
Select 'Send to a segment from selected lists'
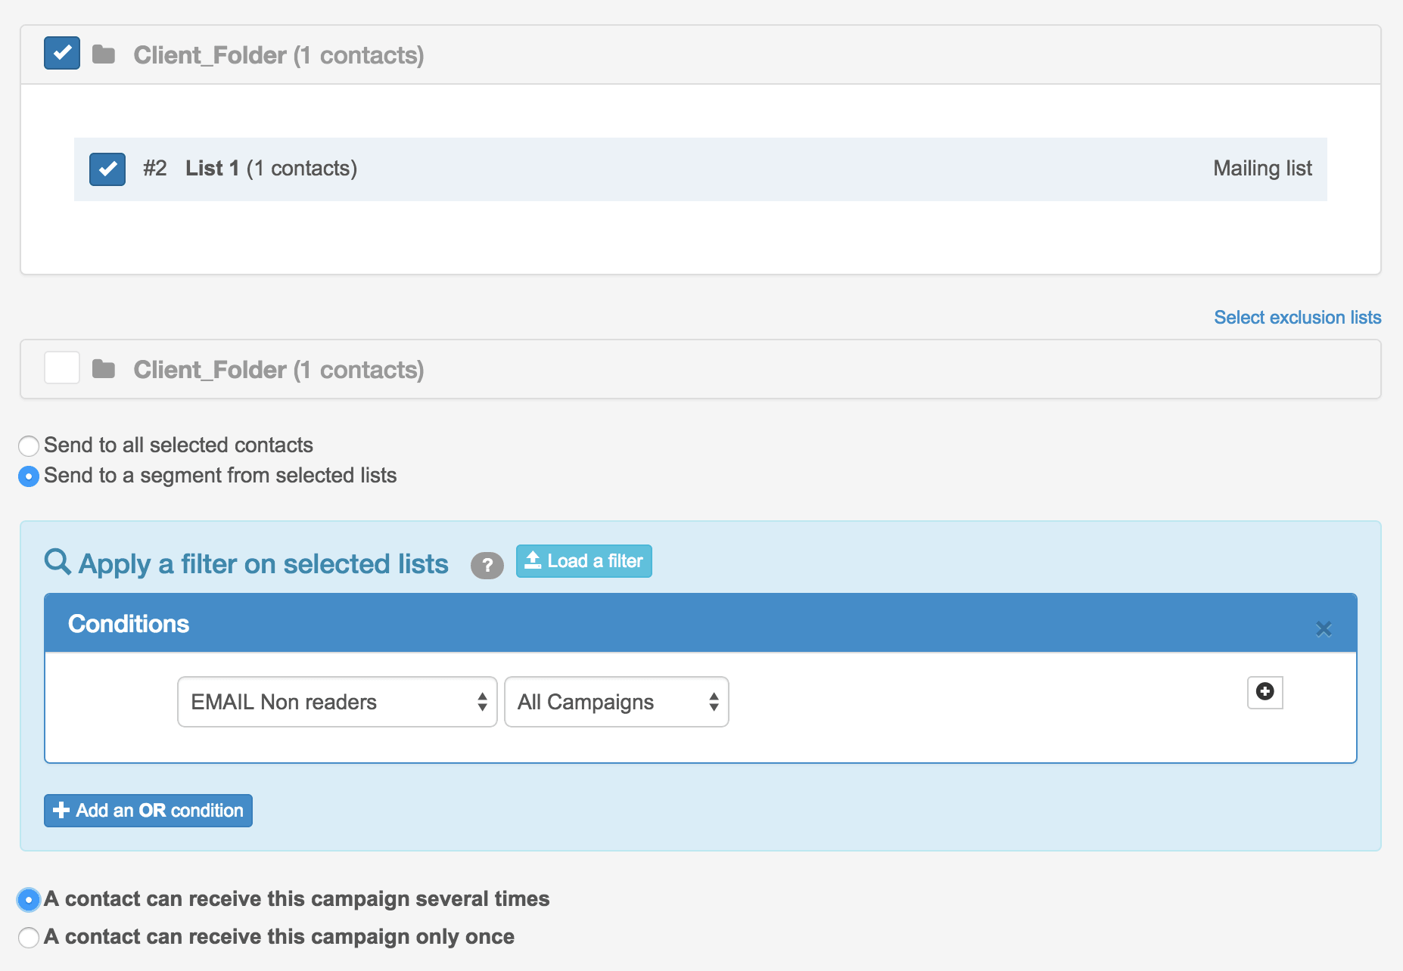click(x=29, y=476)
